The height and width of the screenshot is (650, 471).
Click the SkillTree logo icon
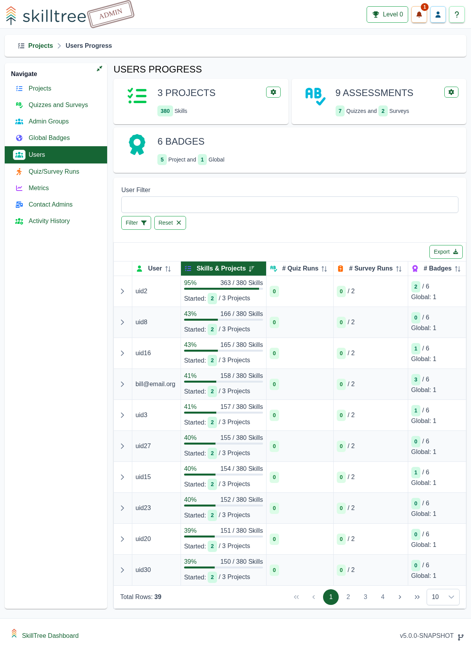pyautogui.click(x=11, y=15)
